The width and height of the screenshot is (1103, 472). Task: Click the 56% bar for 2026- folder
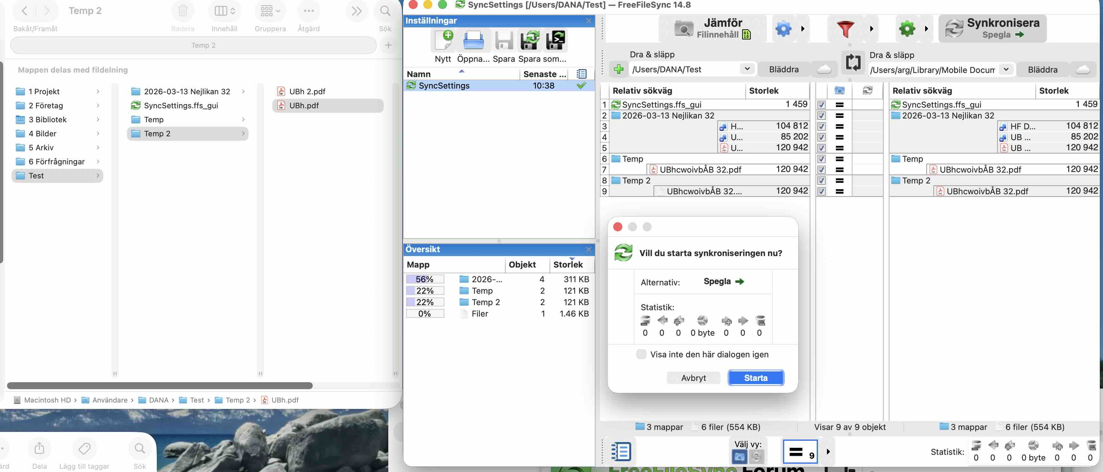425,279
